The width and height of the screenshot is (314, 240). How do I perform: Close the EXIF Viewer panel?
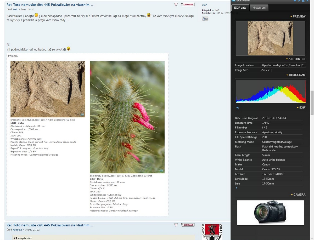307,1
